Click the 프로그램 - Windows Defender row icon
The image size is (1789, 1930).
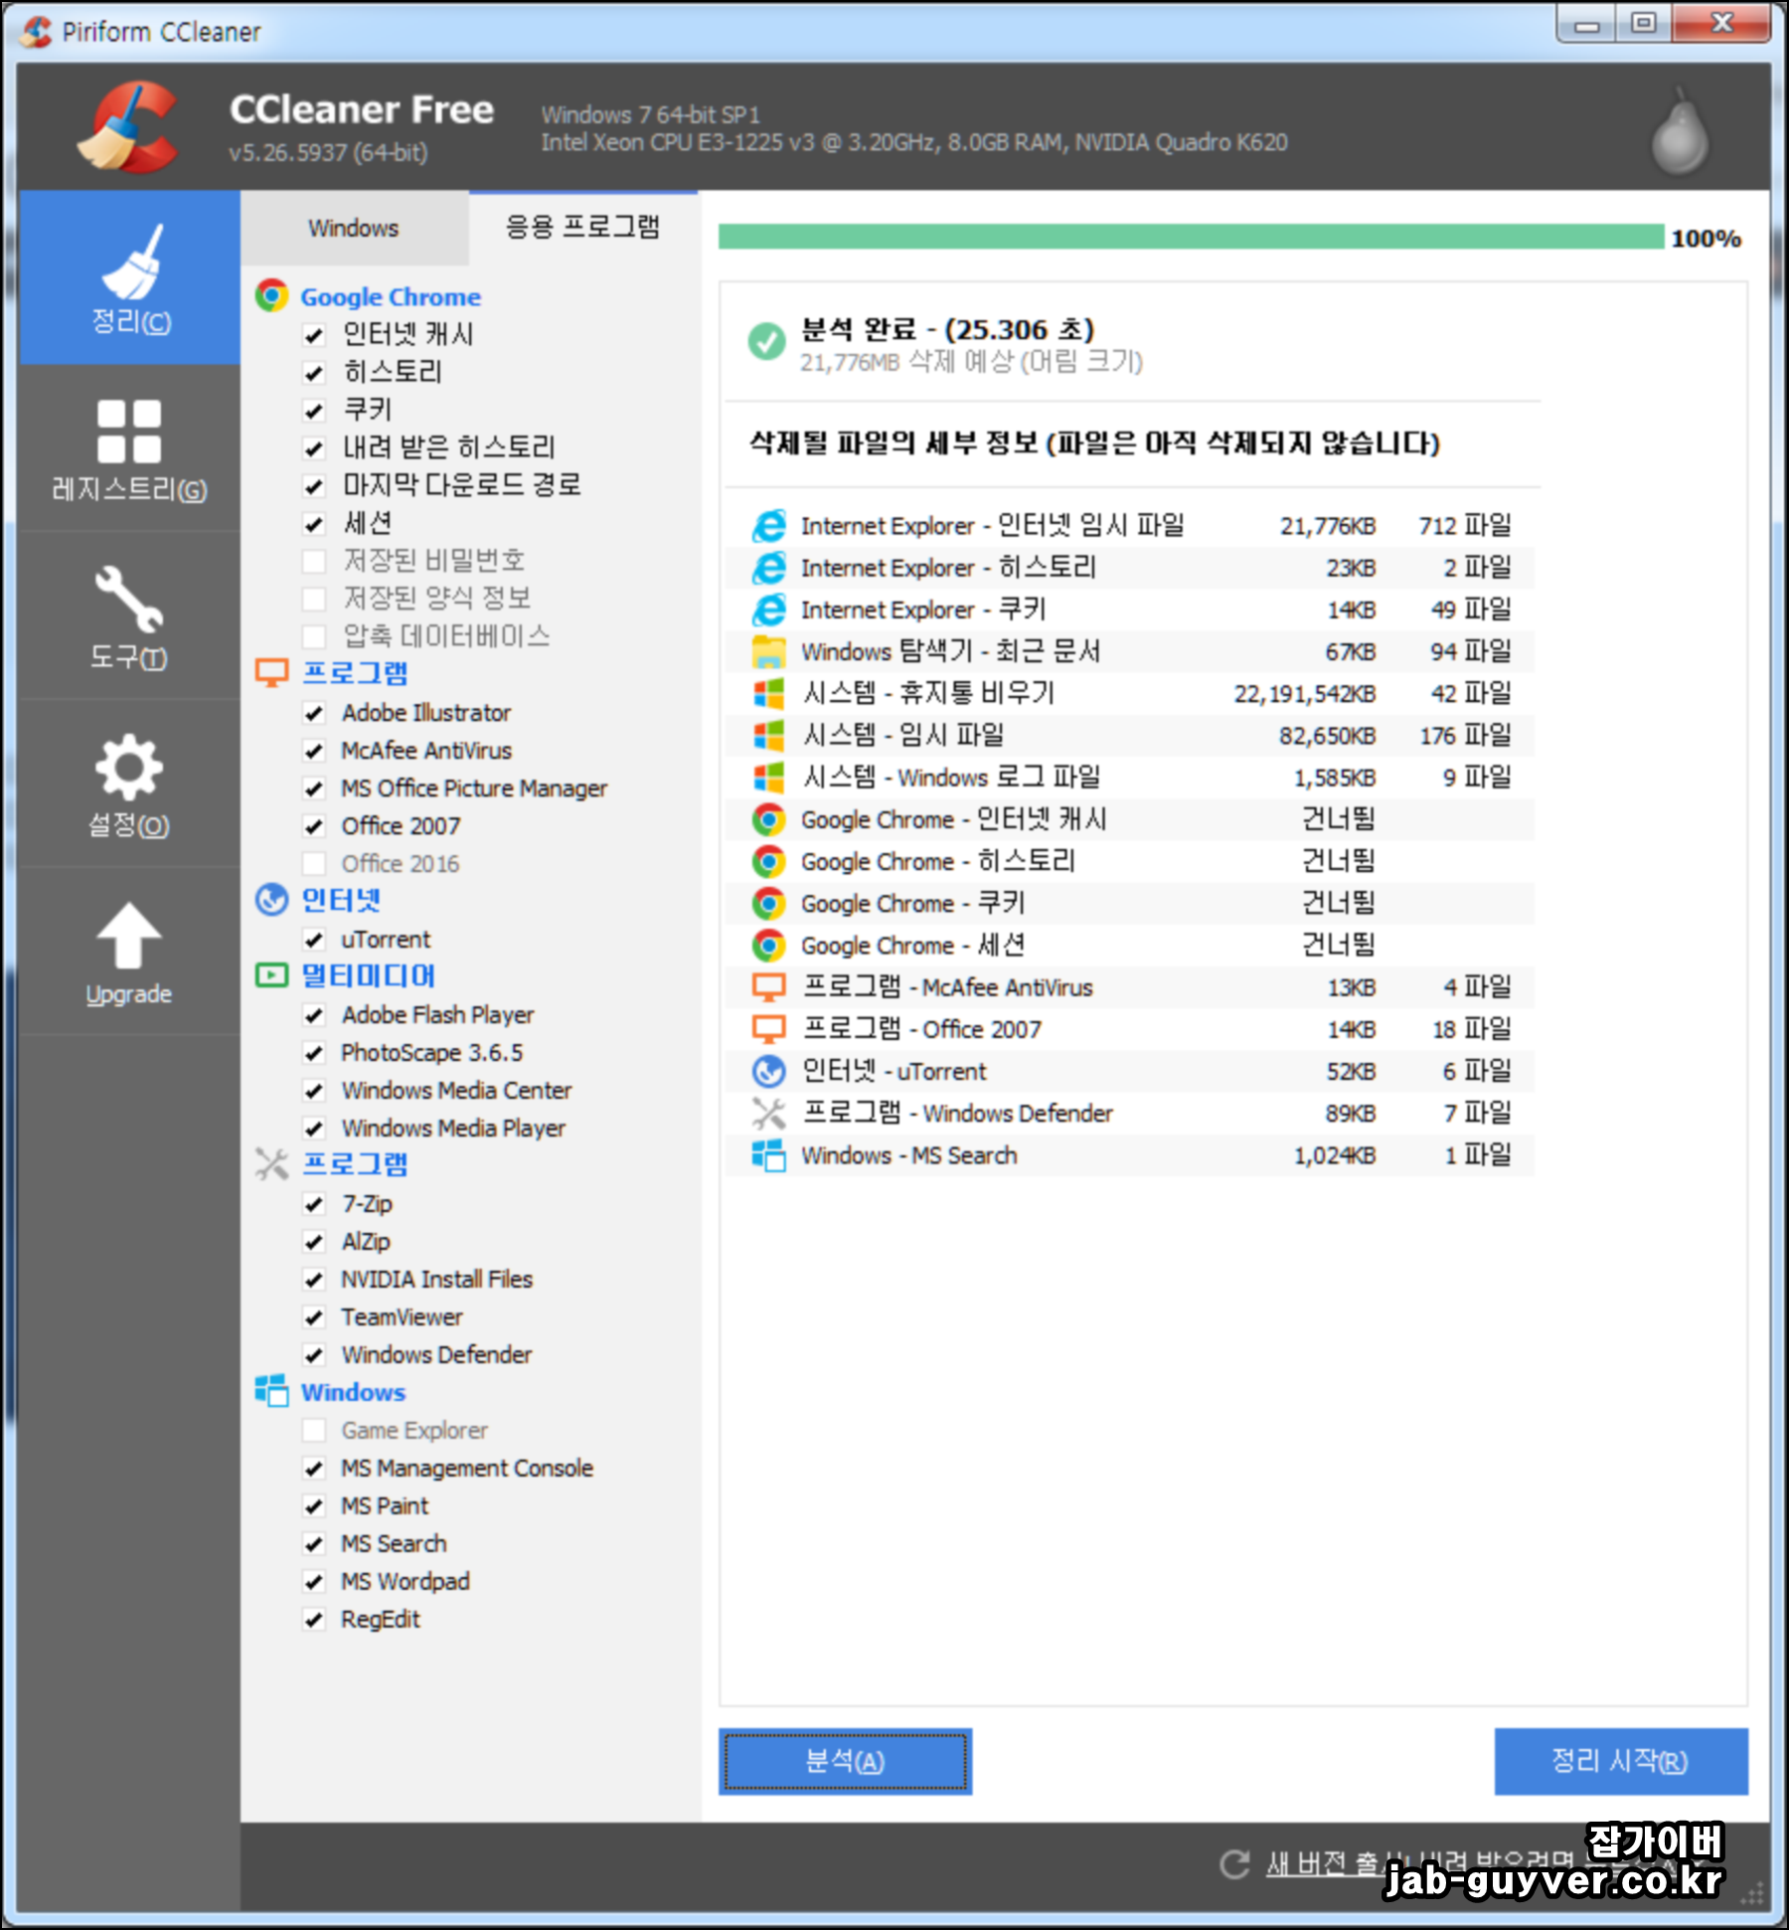pos(768,1113)
